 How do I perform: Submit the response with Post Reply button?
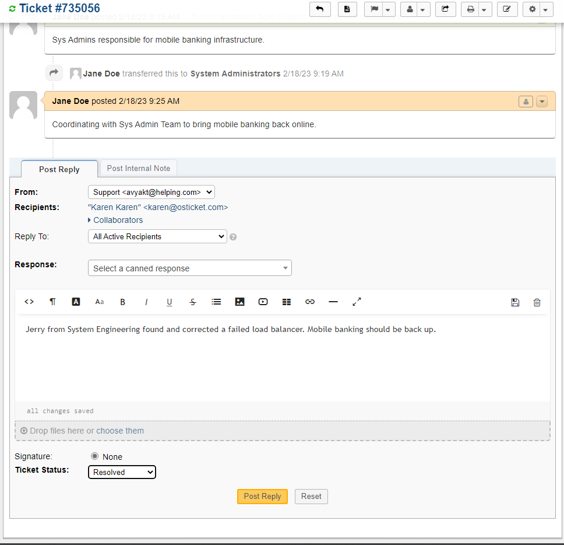click(x=262, y=496)
